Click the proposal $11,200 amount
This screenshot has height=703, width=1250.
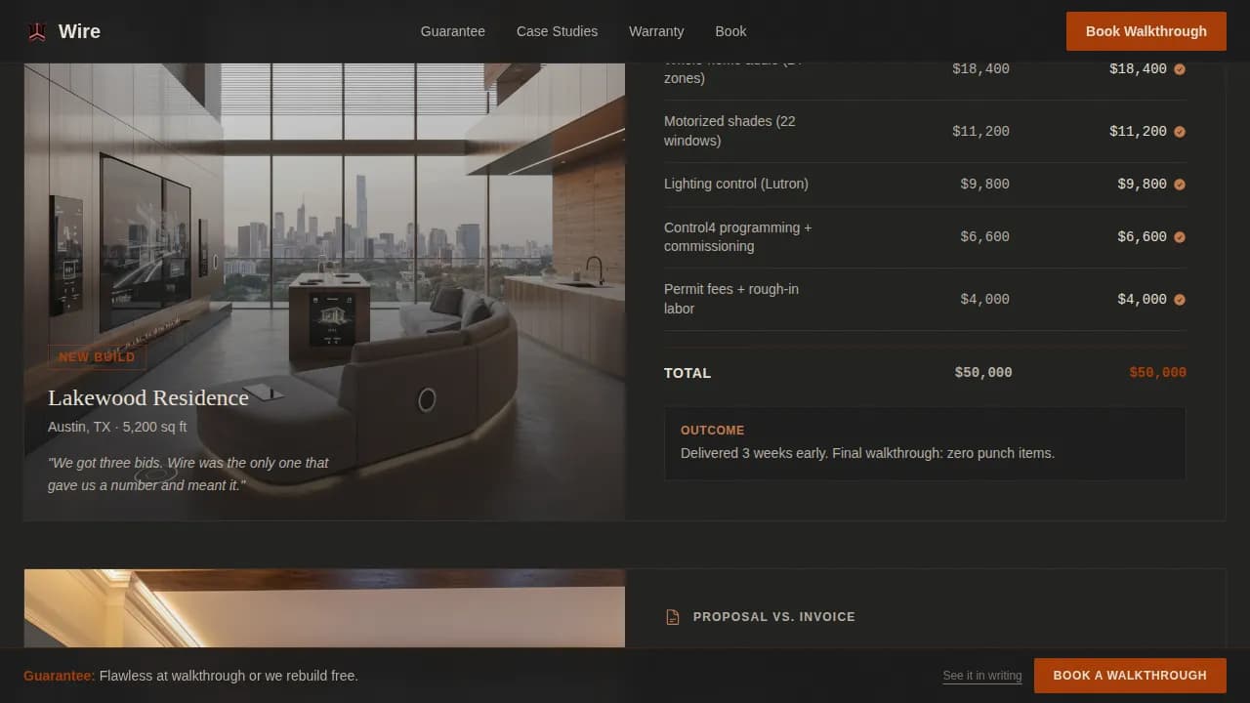(x=980, y=132)
